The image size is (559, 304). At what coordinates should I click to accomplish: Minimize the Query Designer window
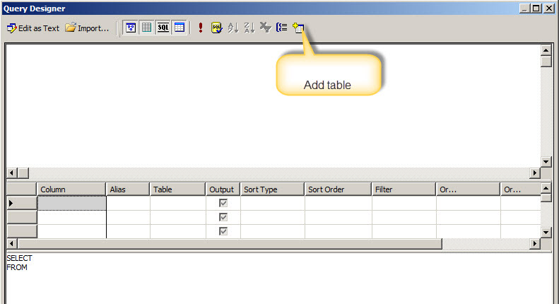pyautogui.click(x=524, y=8)
